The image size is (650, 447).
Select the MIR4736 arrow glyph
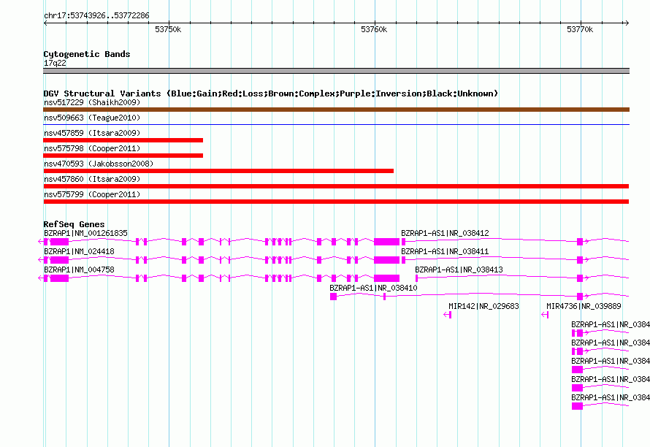pyautogui.click(x=545, y=315)
